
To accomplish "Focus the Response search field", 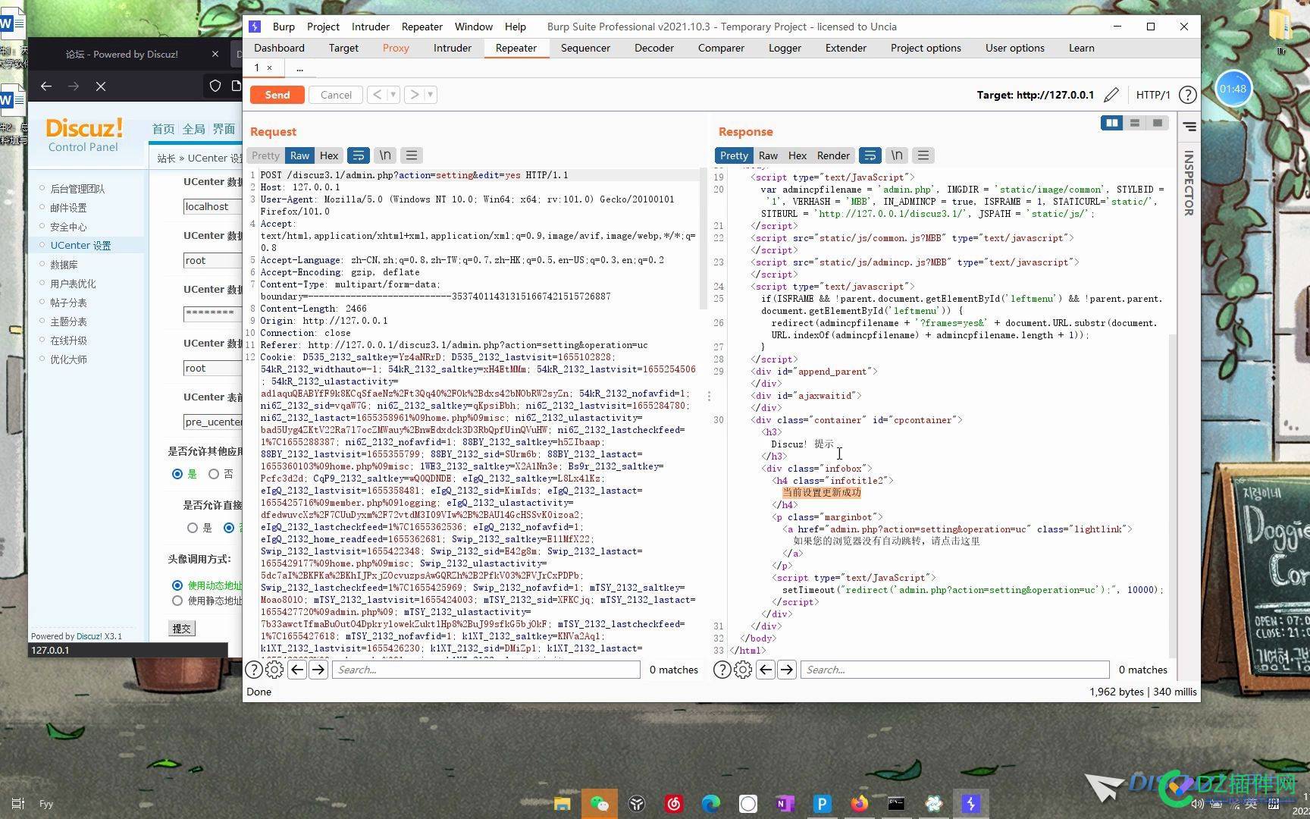I will click(x=954, y=670).
